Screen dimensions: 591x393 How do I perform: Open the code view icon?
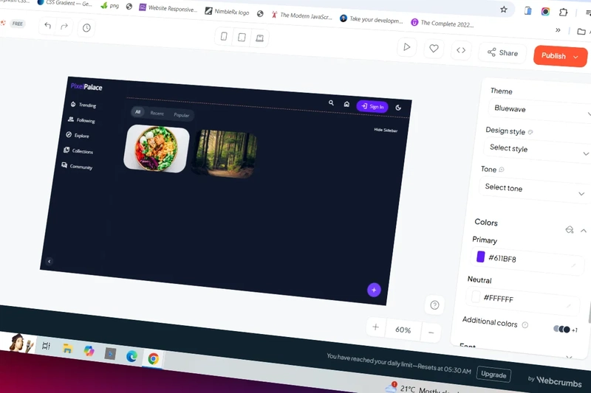(461, 50)
